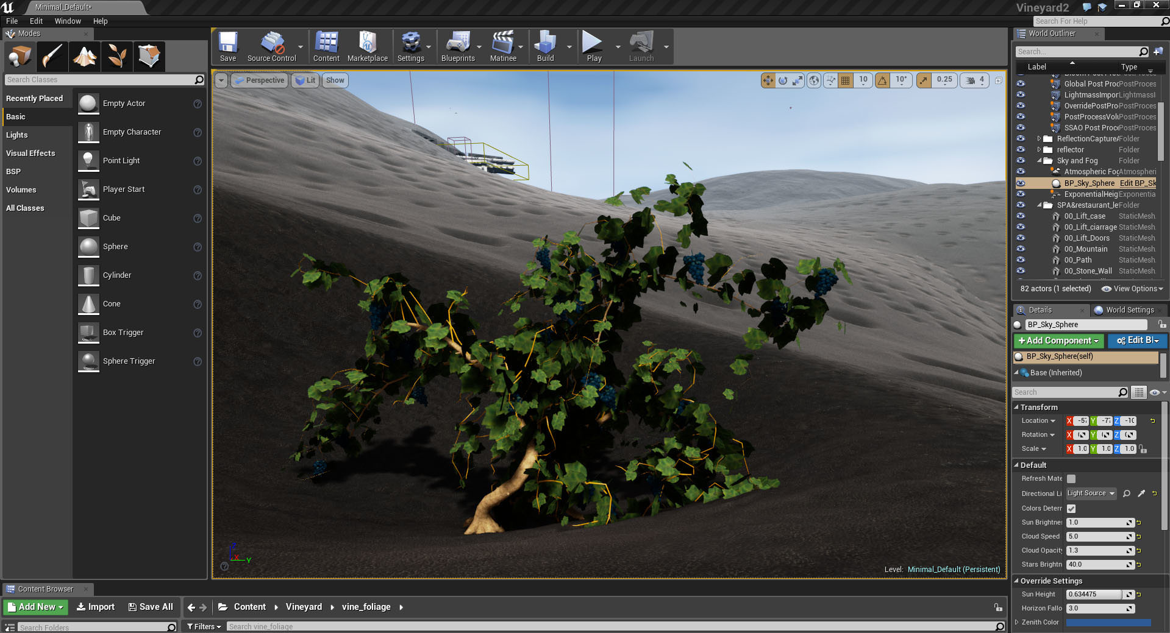
Task: Toggle rotation snapping triangle icon
Action: point(882,80)
